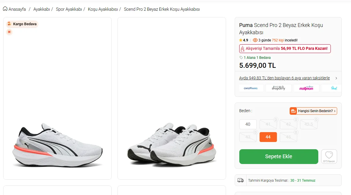This screenshot has width=351, height=195.
Task: Open Hangisi Senin Bedenin size guide
Action: tap(313, 111)
